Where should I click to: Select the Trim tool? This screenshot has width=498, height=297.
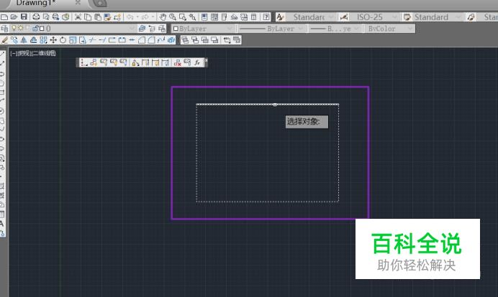(92, 40)
